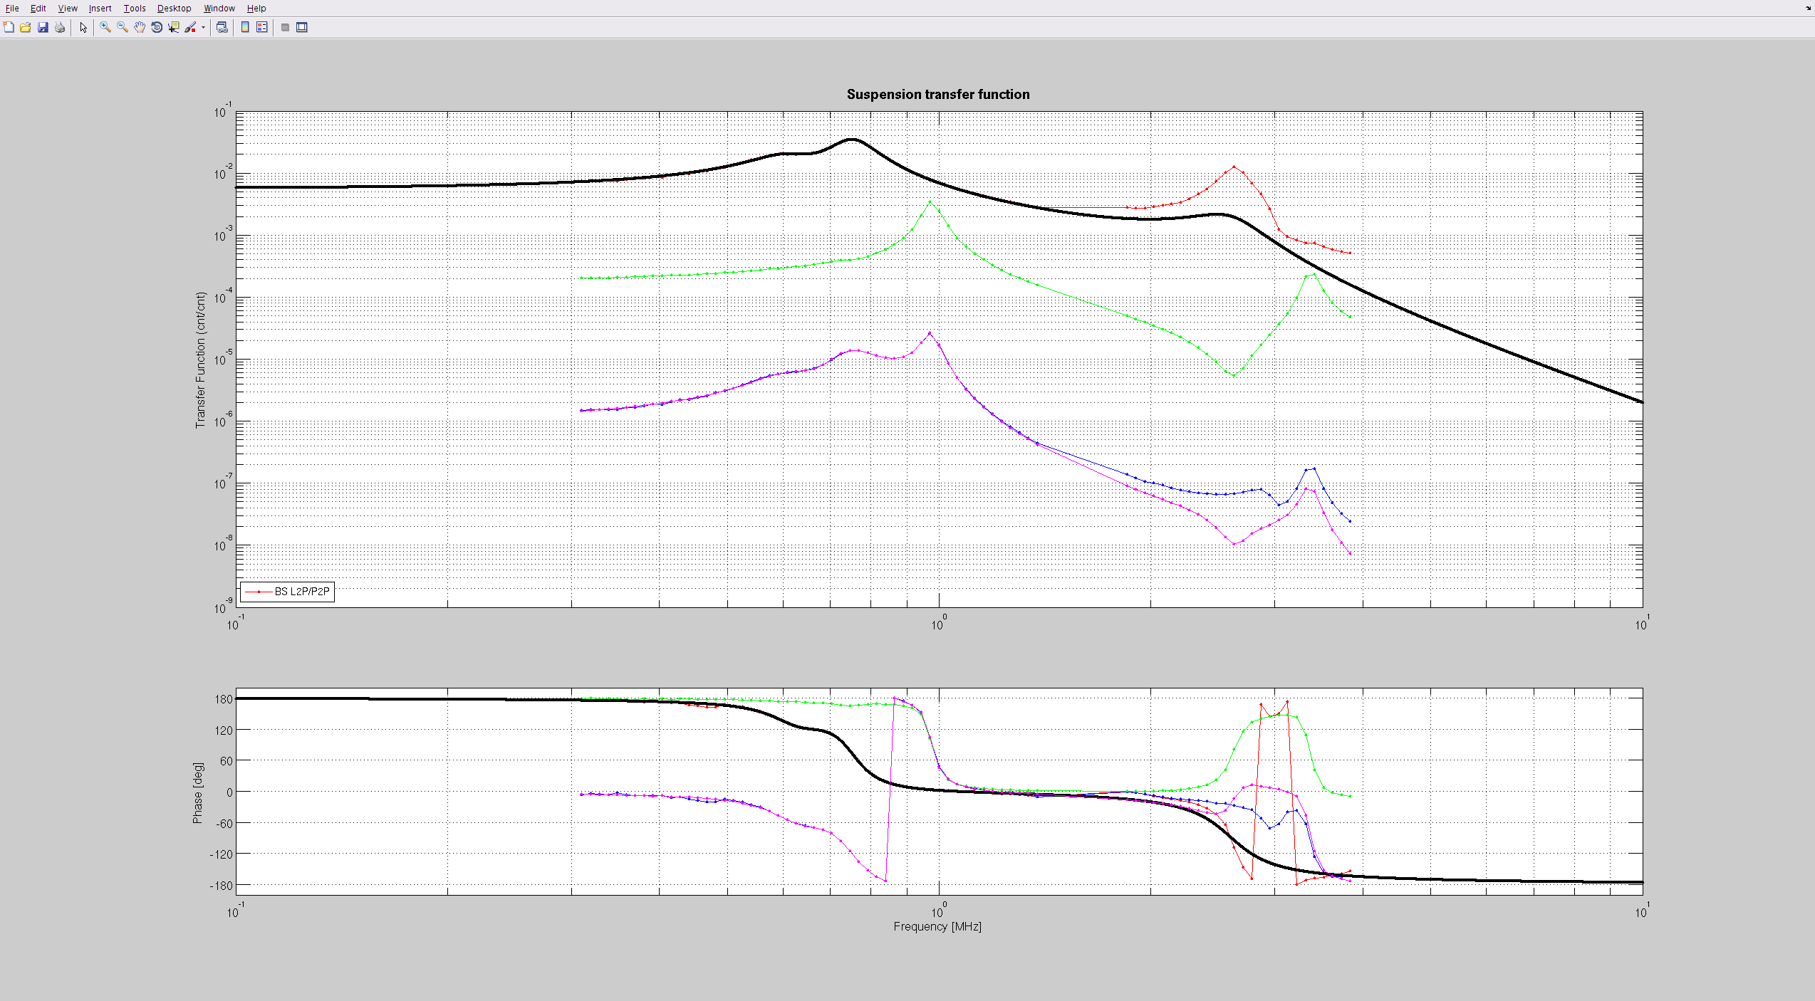Click the -60 tick label on phase axis
The height and width of the screenshot is (1001, 1815).
click(x=223, y=823)
